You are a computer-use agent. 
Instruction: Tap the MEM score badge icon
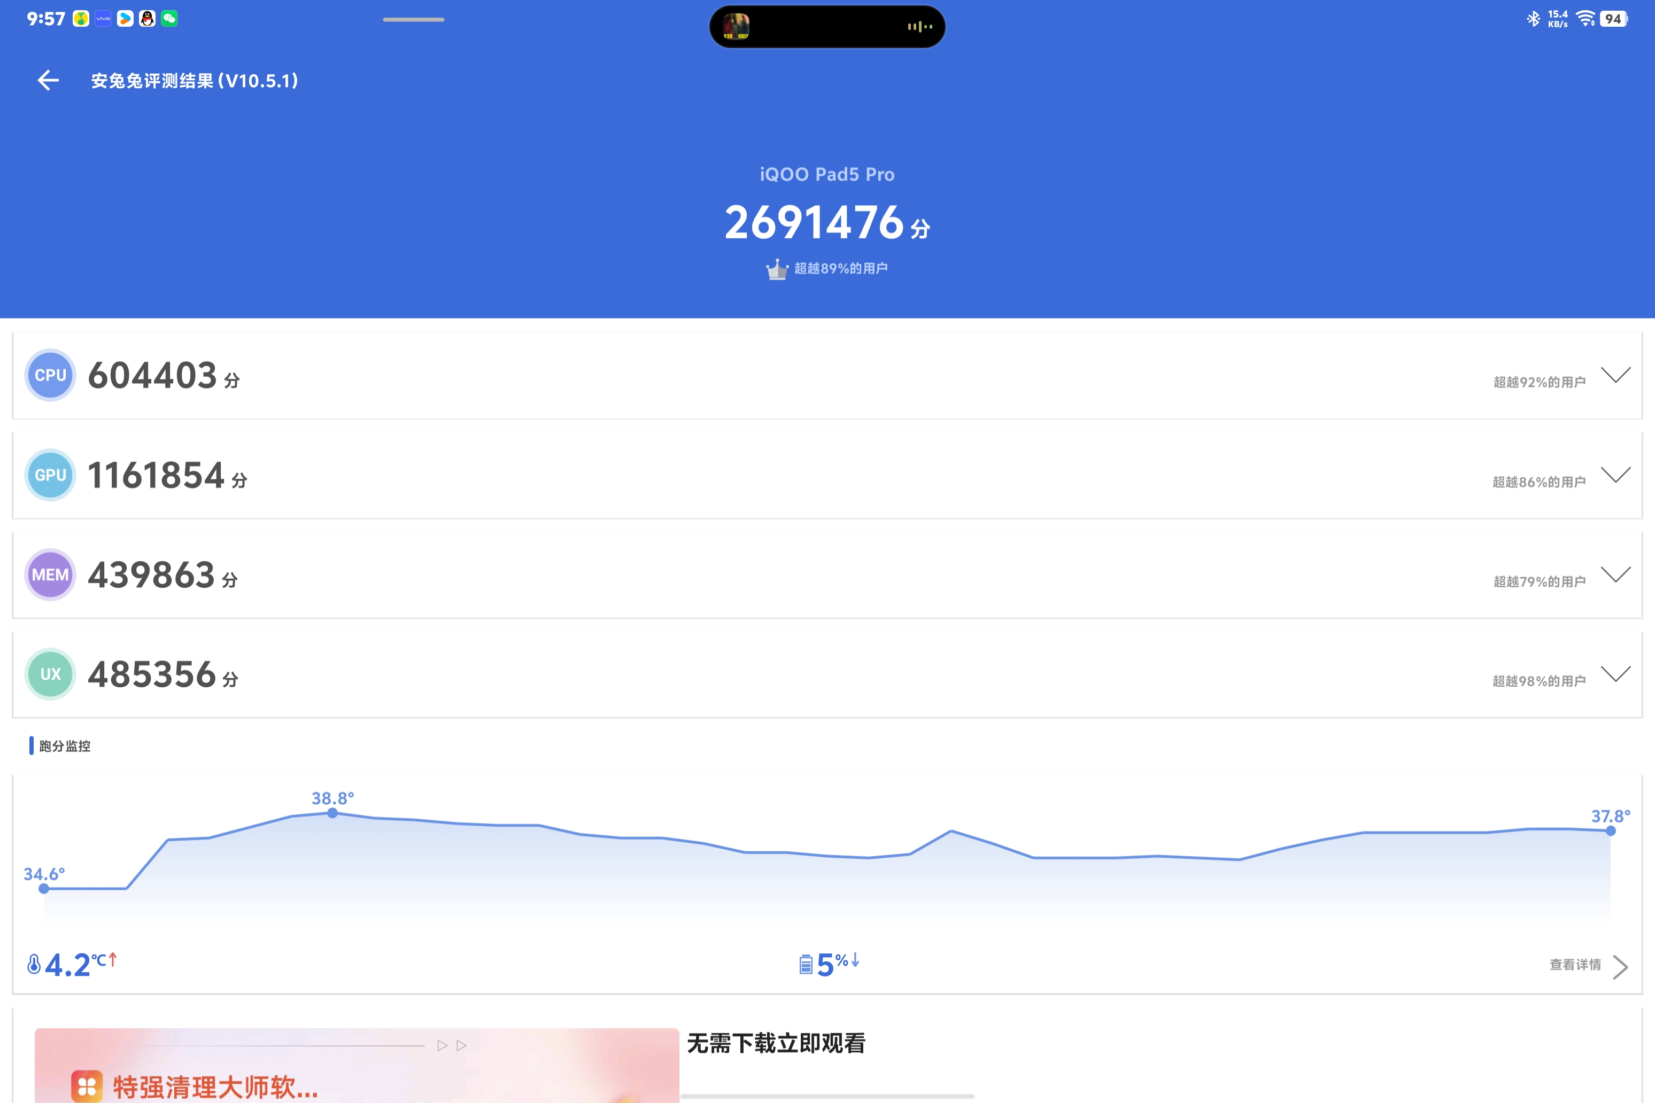pyautogui.click(x=50, y=574)
